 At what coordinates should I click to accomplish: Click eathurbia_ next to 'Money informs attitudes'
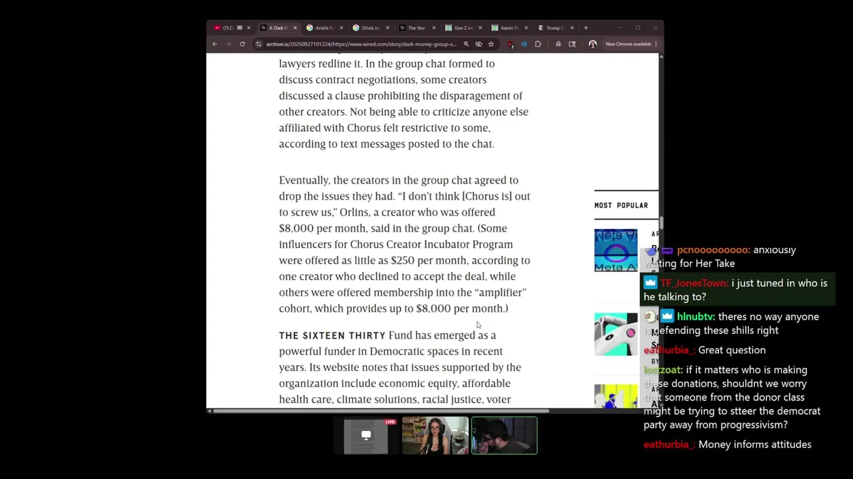(x=669, y=444)
